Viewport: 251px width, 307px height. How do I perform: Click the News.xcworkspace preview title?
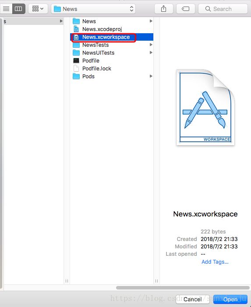[x=205, y=214]
